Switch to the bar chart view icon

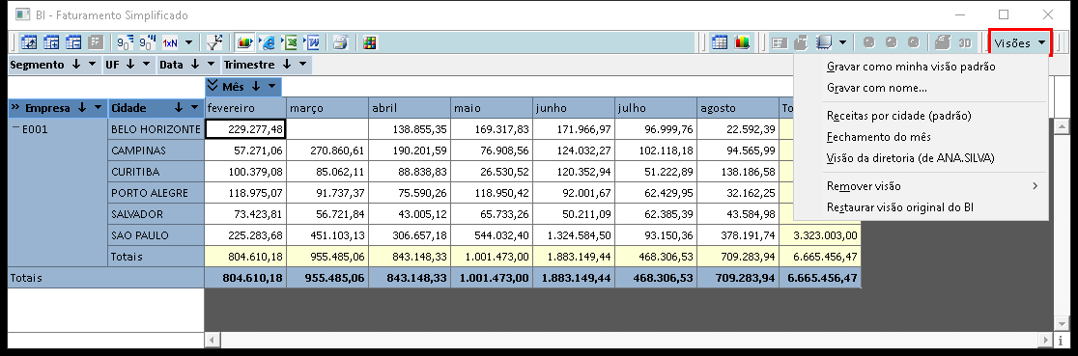tap(742, 42)
